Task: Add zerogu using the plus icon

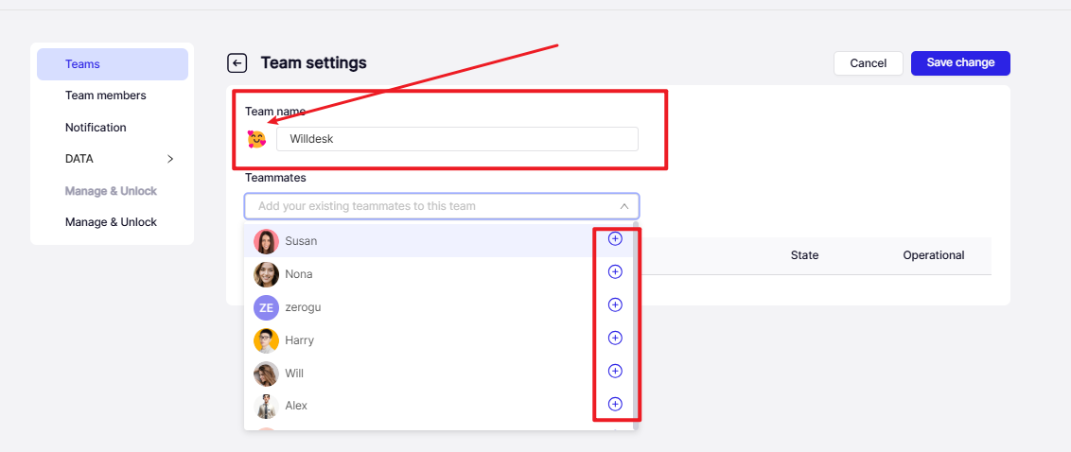Action: [x=615, y=304]
